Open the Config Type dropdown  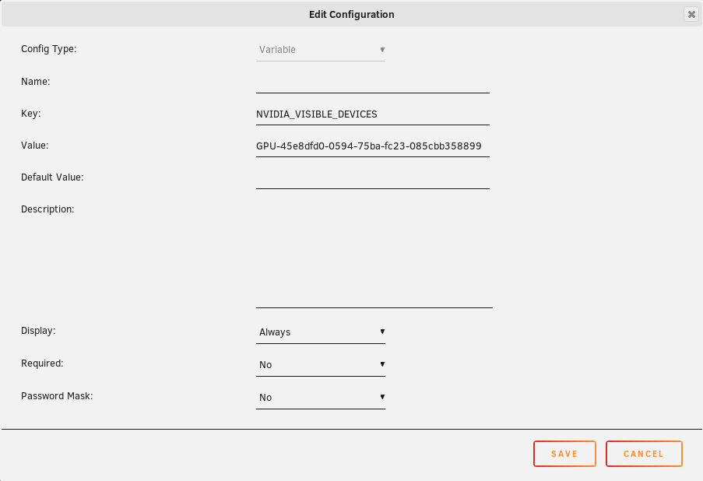point(321,50)
